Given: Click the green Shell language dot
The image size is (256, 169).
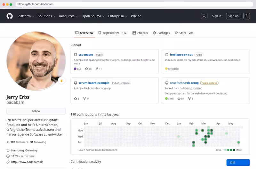Looking at the screenshot, I should click(166, 99).
